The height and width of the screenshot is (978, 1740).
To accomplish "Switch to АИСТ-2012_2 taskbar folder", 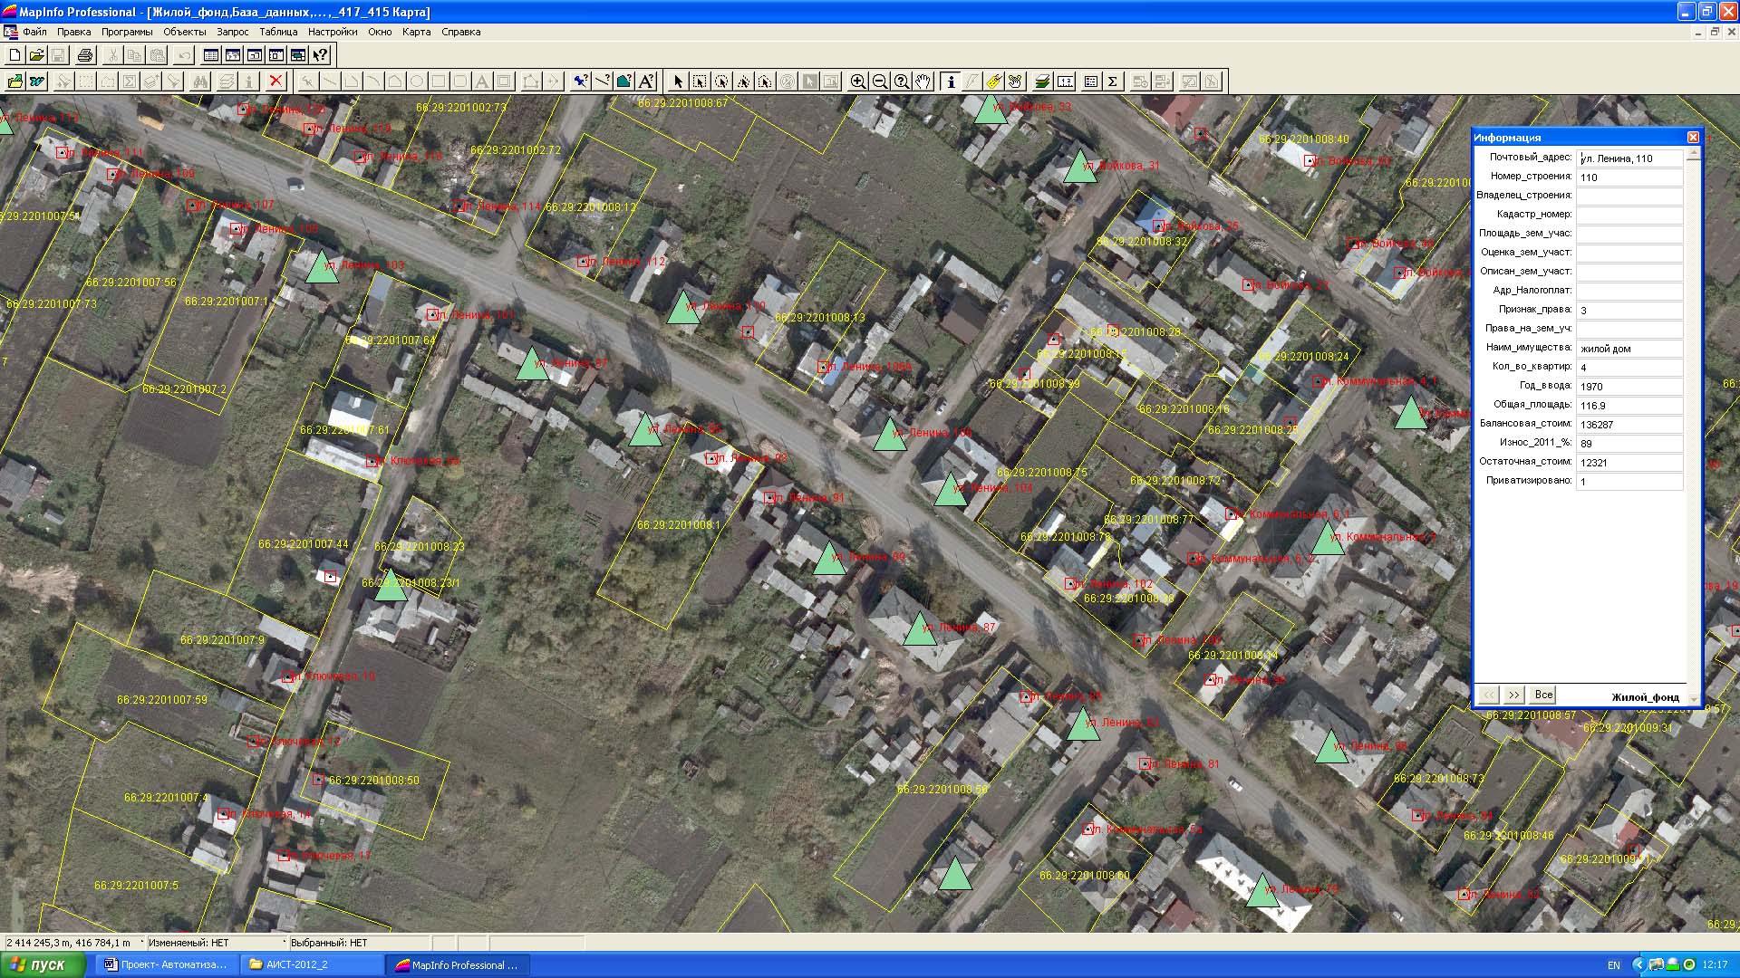I will (x=312, y=964).
